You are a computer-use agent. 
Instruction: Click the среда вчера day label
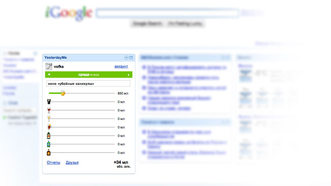coord(89,75)
